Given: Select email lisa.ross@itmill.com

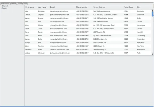Looking at the screenshot, I should (x=57, y=22).
